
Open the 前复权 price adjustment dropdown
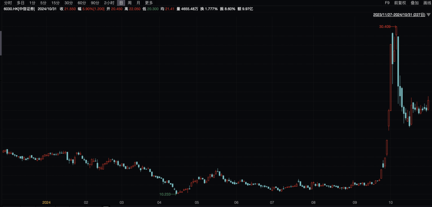pyautogui.click(x=400, y=3)
